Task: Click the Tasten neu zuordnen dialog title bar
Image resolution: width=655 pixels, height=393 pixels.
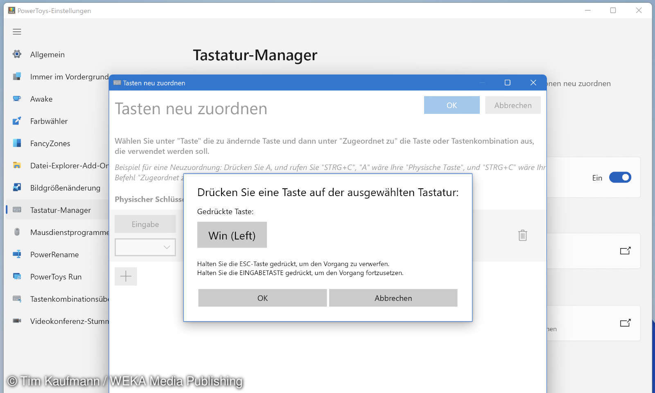Action: point(287,83)
